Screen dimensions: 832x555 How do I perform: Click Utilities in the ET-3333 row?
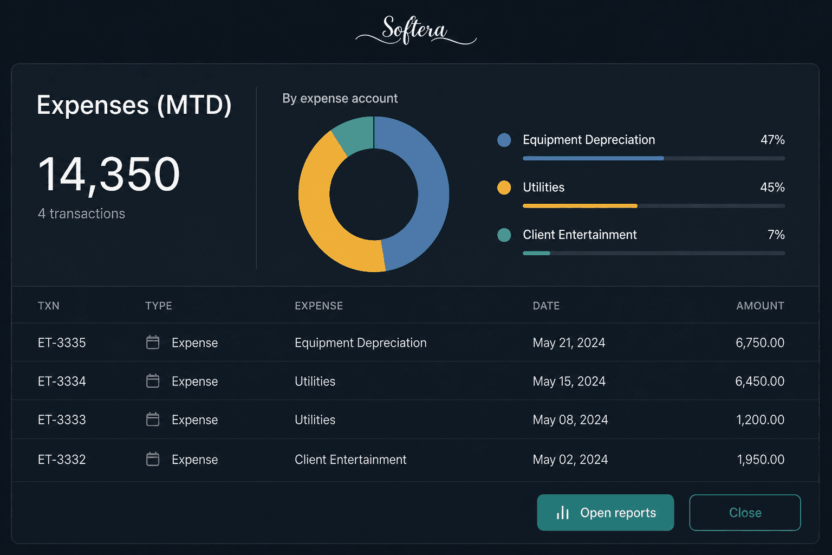point(315,420)
